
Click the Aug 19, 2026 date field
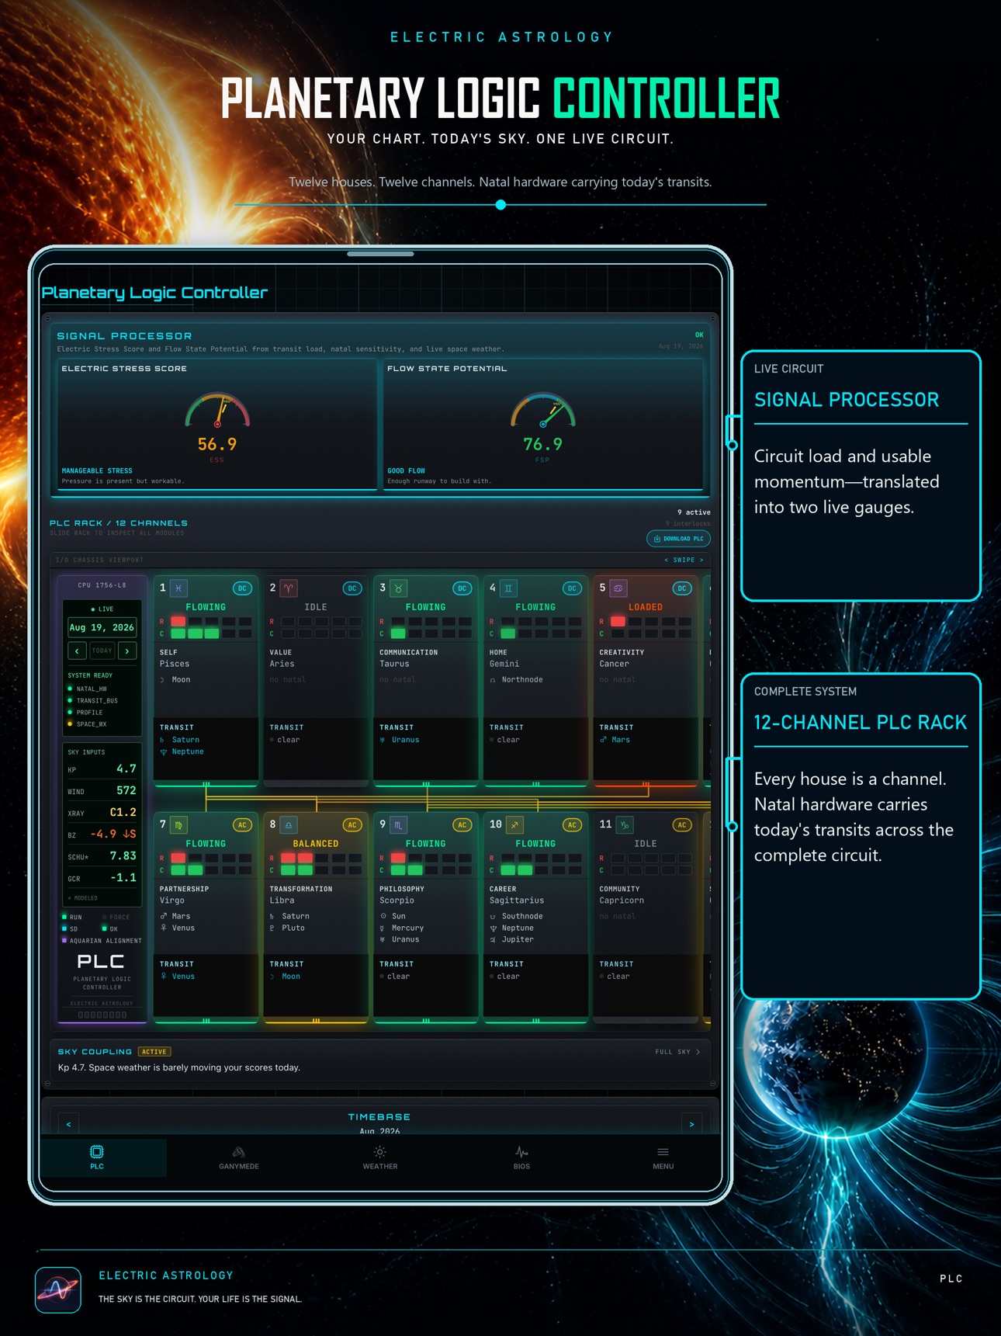pyautogui.click(x=102, y=627)
